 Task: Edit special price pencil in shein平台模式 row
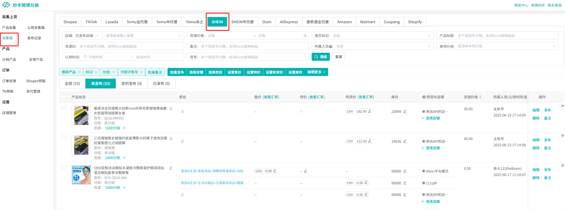point(306,171)
